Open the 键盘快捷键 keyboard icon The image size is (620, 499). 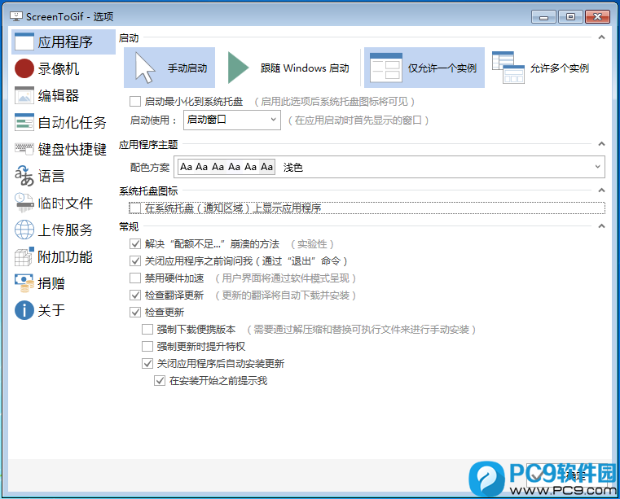click(x=24, y=148)
